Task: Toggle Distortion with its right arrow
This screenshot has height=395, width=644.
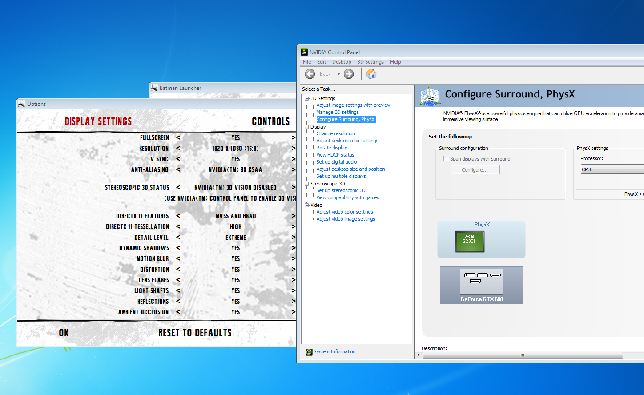Action: (293, 270)
